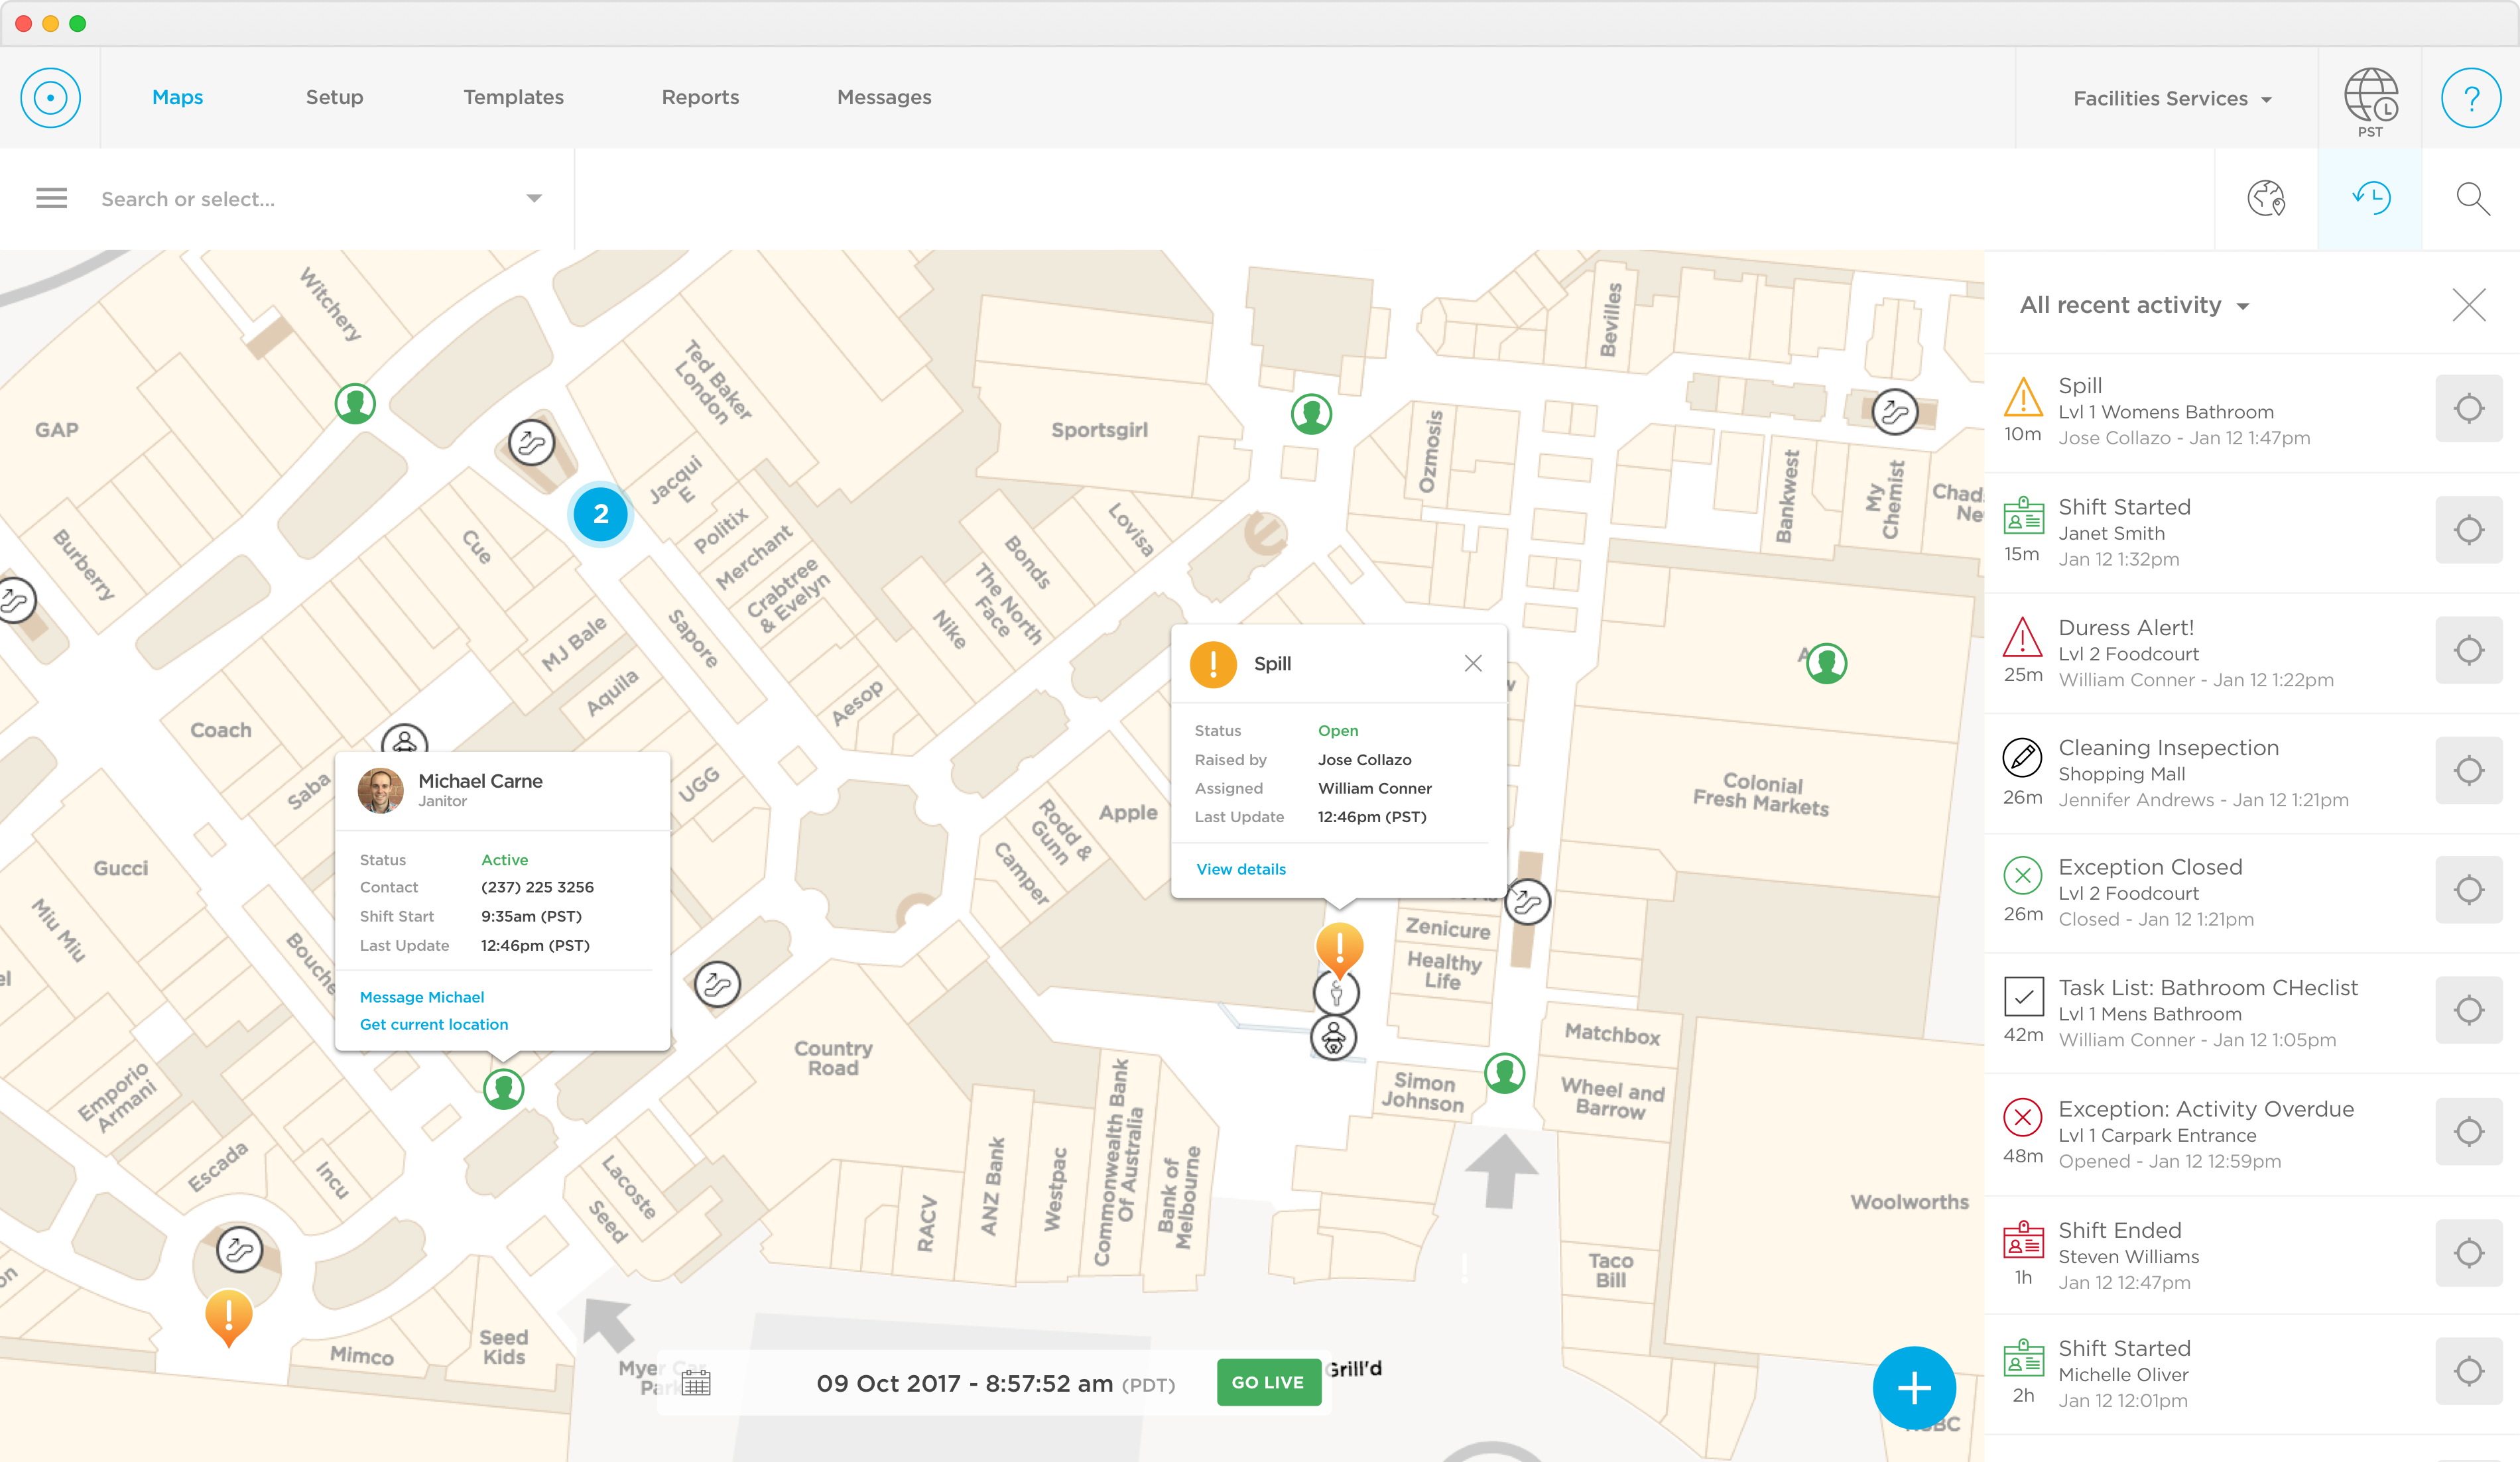
Task: Click View details in the Spill popup
Action: pyautogui.click(x=1240, y=868)
